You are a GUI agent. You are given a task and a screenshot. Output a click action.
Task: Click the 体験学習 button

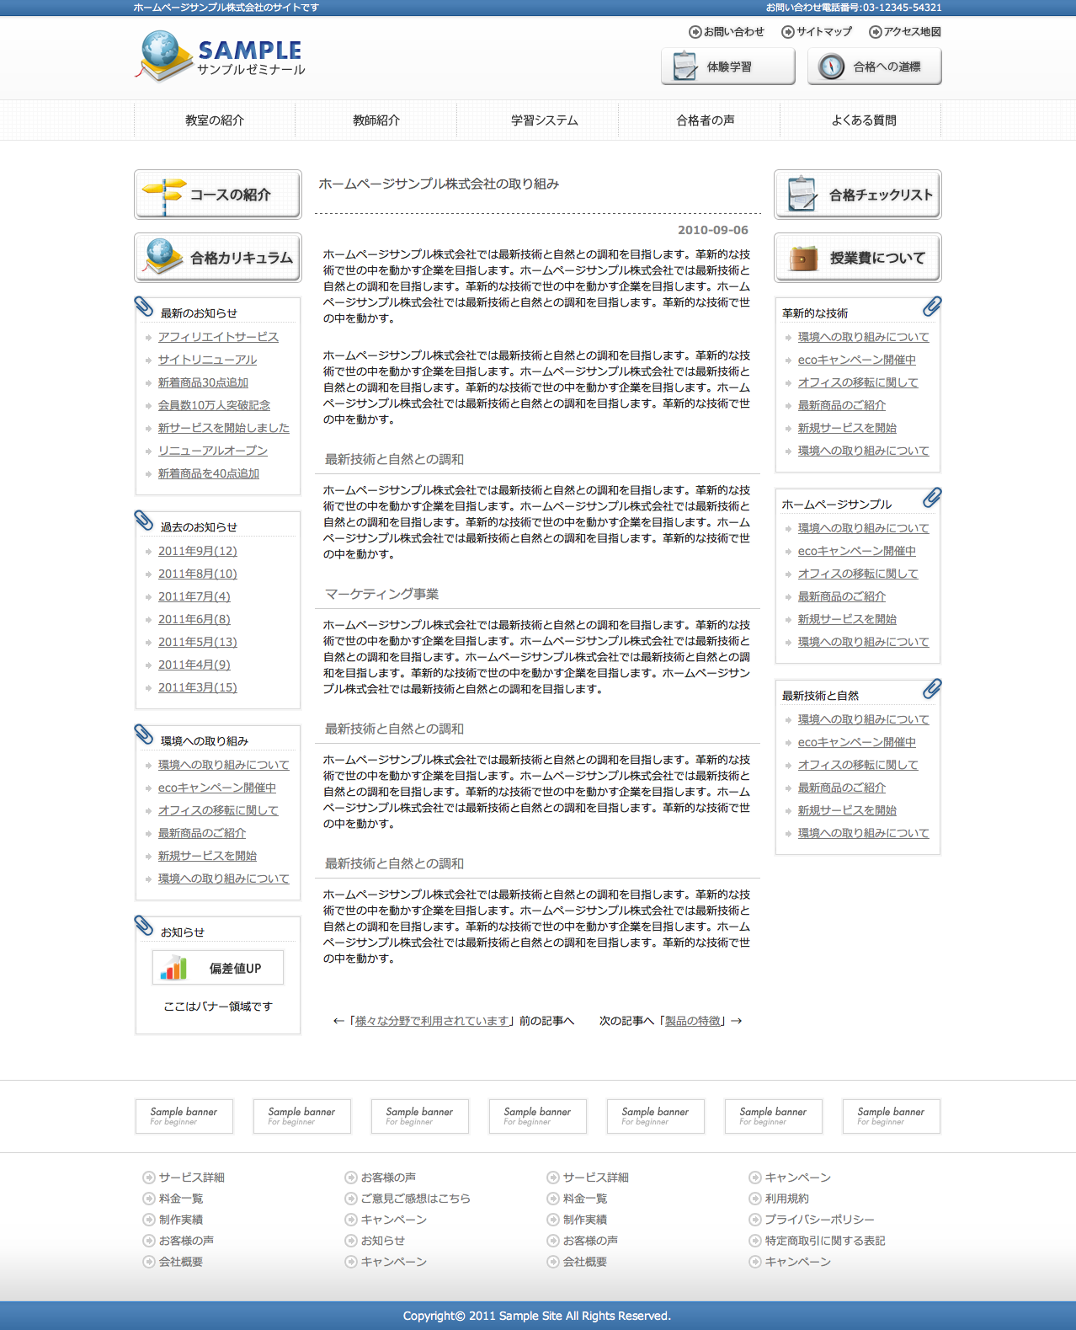(x=728, y=67)
